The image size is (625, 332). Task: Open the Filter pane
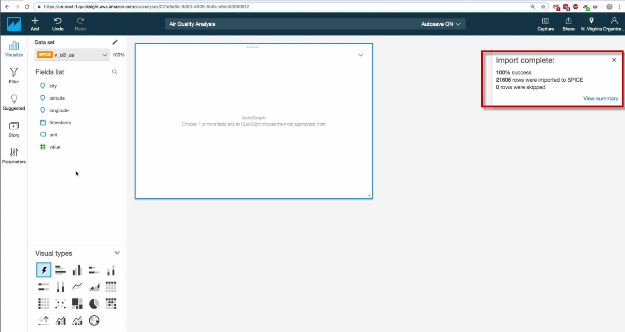click(14, 76)
